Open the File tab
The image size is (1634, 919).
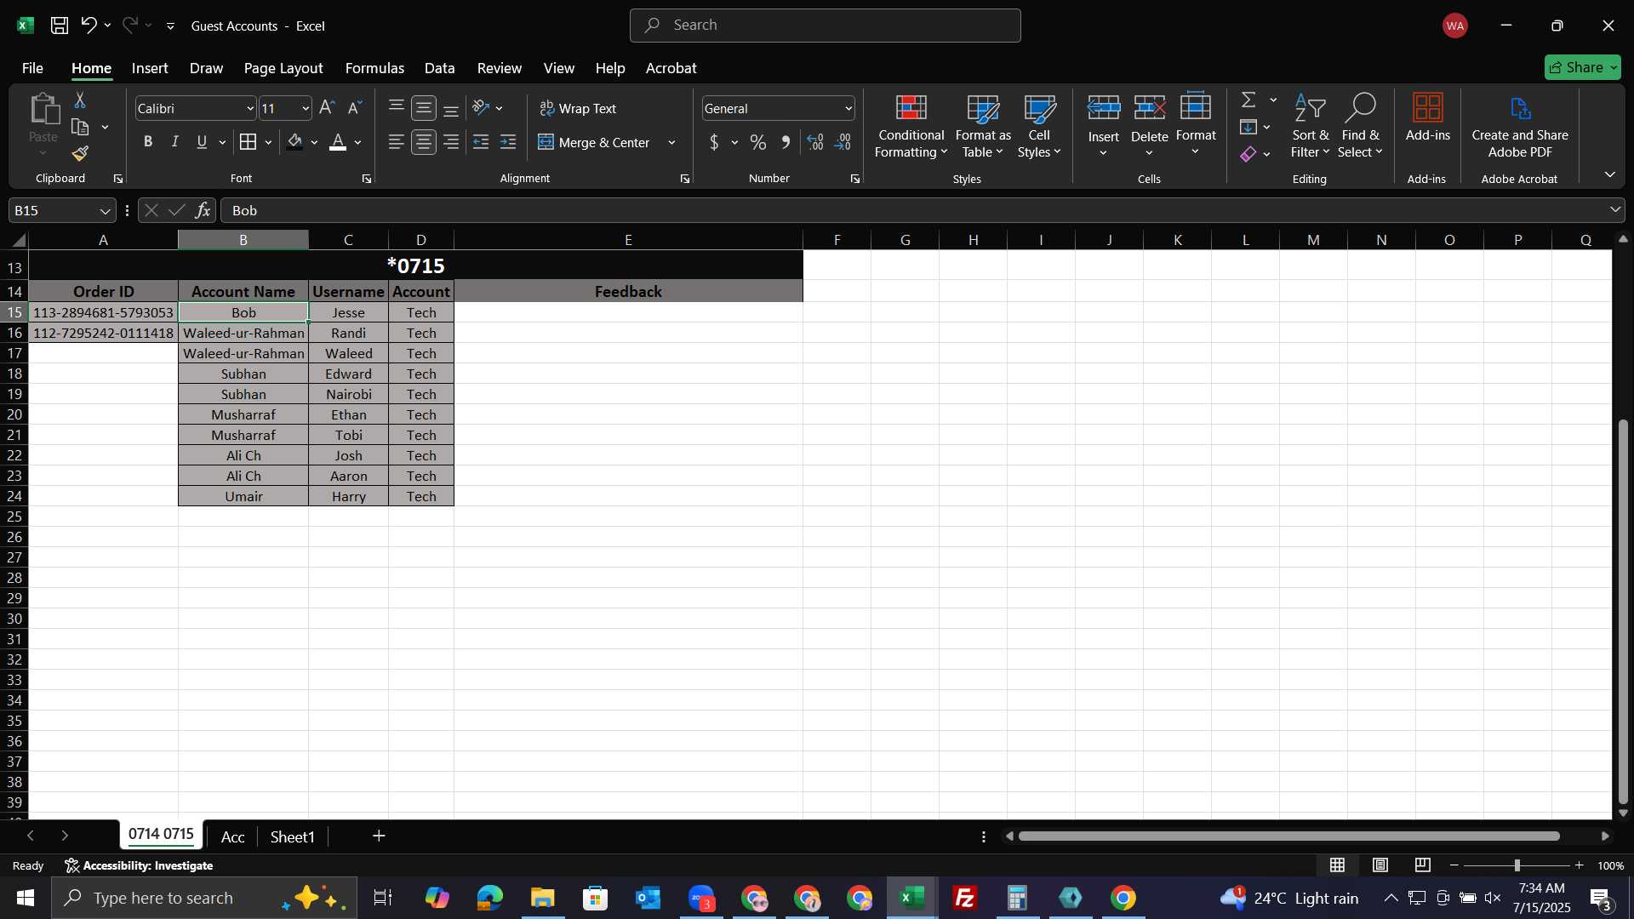click(x=32, y=68)
